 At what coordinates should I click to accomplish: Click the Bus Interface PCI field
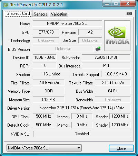106,66
